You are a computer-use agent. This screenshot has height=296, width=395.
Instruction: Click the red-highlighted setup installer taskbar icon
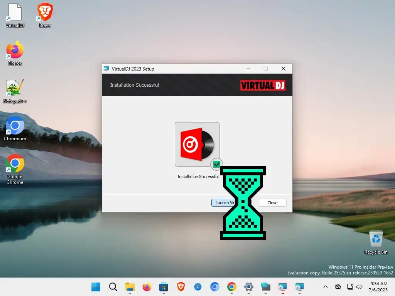tap(283, 287)
